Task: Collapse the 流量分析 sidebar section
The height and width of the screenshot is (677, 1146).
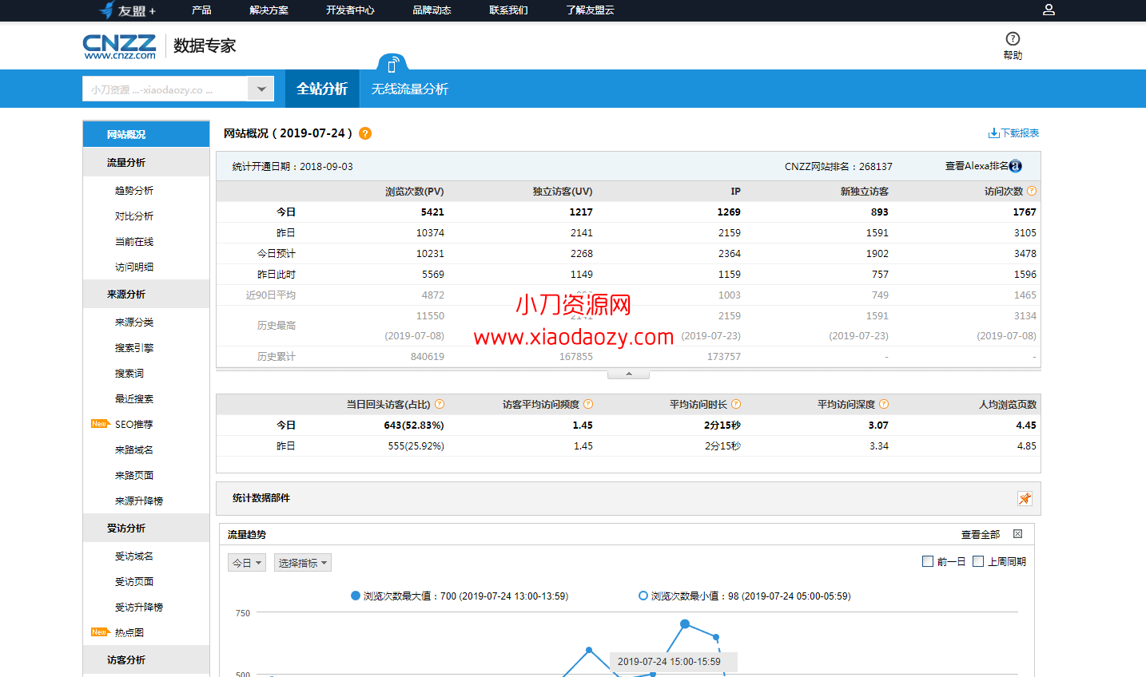Action: point(146,162)
